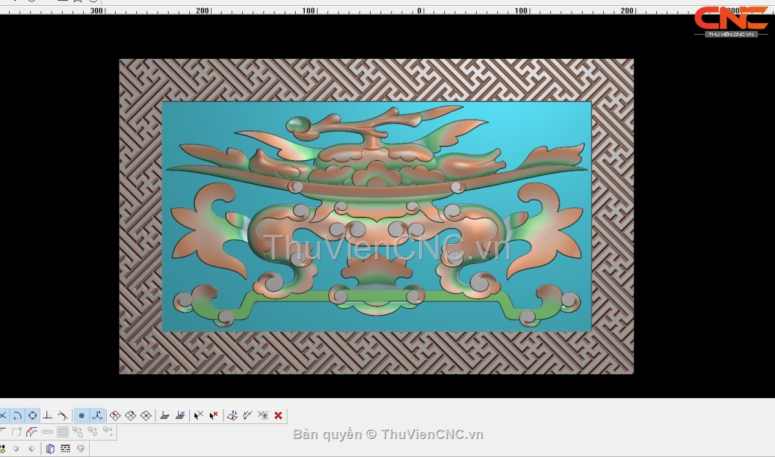Click the grey left arrow icon
775x457 pixels.
pyautogui.click(x=16, y=449)
